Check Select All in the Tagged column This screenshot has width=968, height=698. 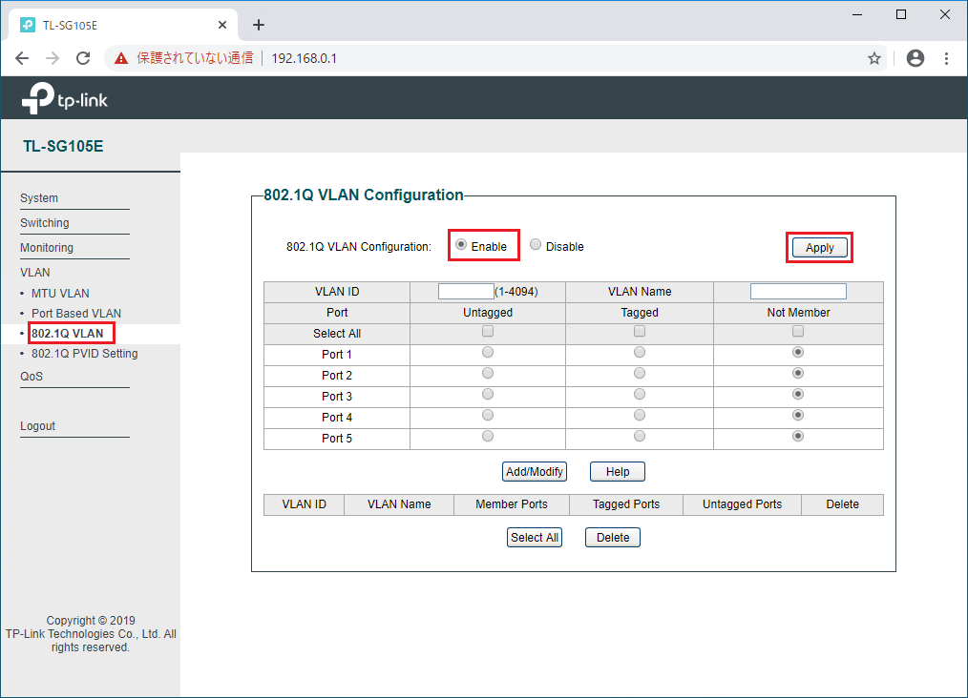coord(640,332)
